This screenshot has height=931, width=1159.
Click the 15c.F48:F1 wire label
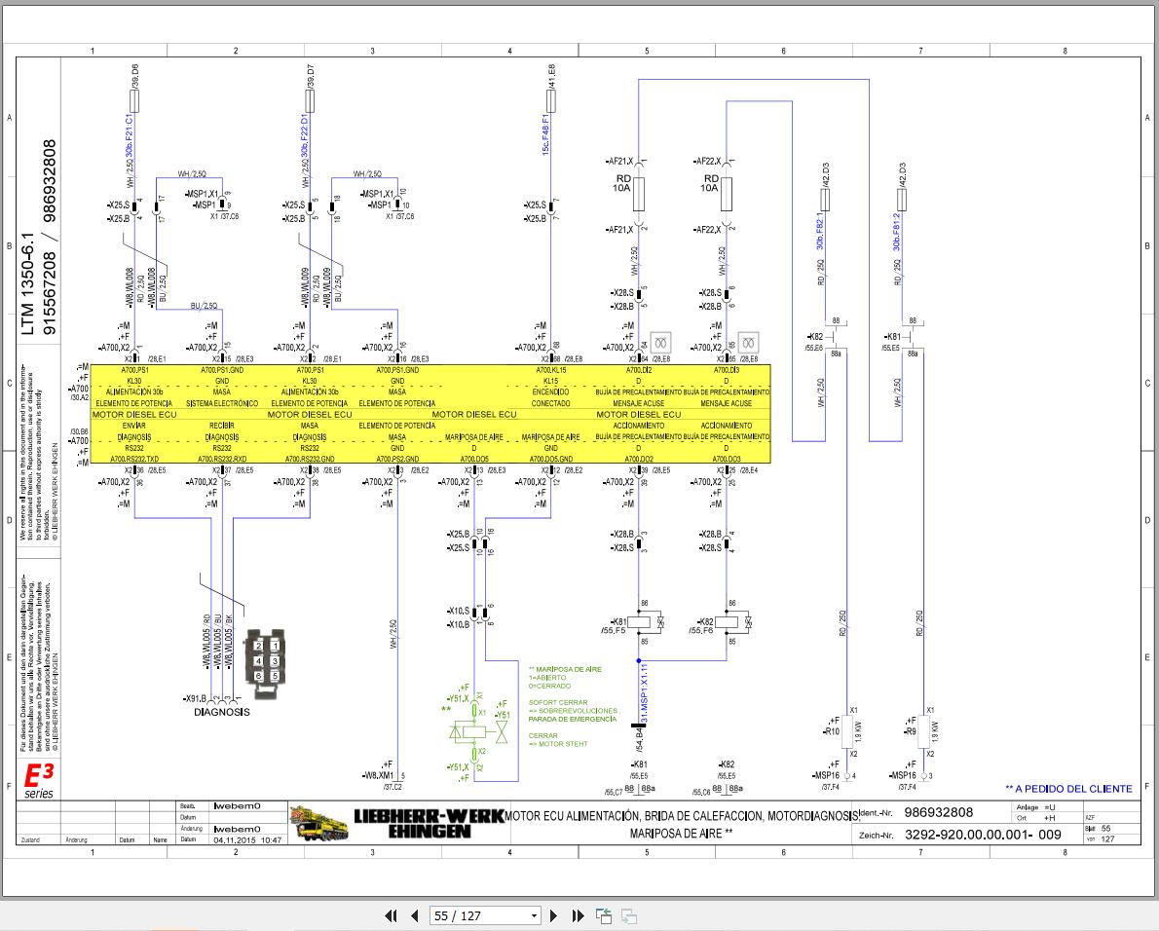[x=545, y=133]
